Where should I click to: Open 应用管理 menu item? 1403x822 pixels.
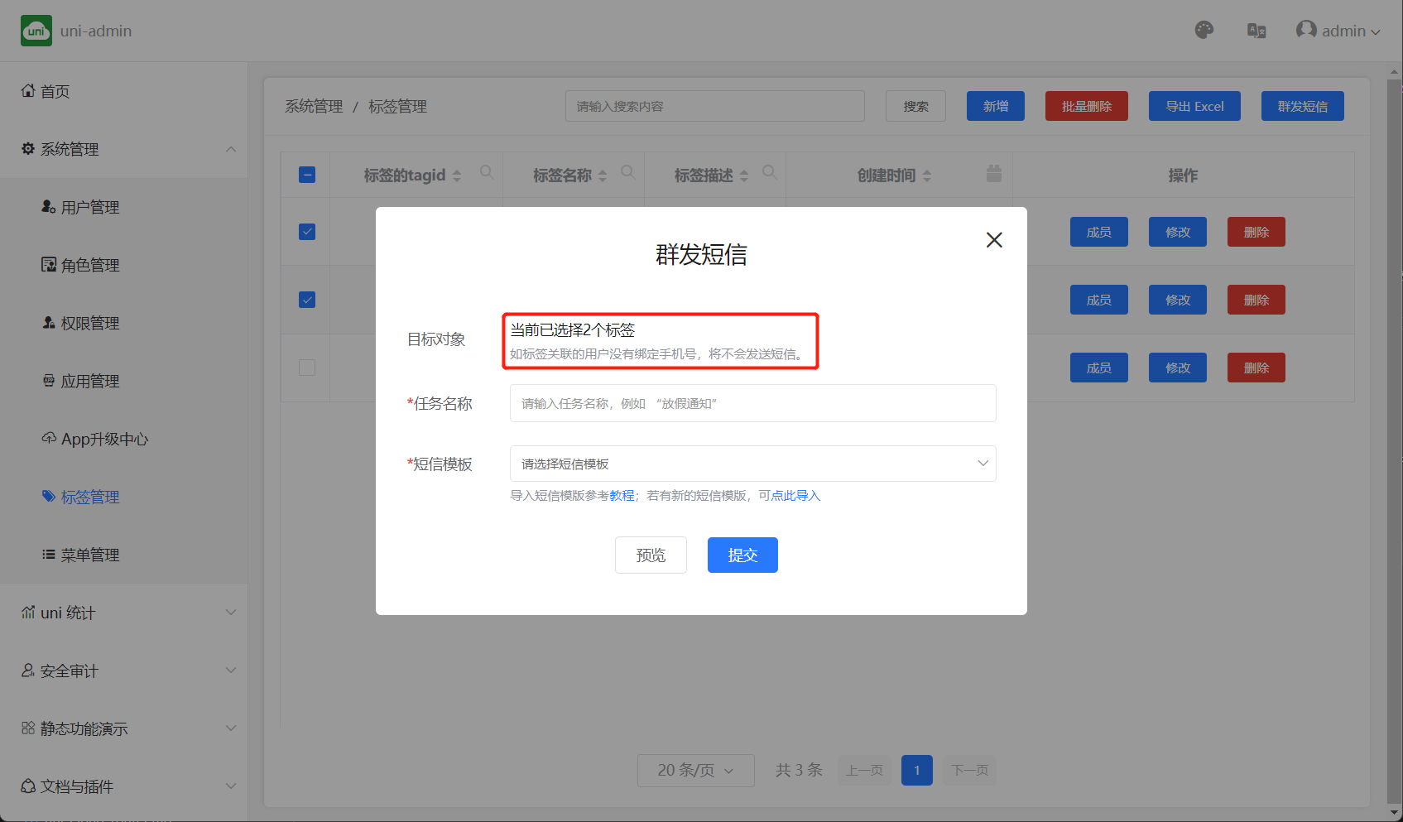(124, 381)
